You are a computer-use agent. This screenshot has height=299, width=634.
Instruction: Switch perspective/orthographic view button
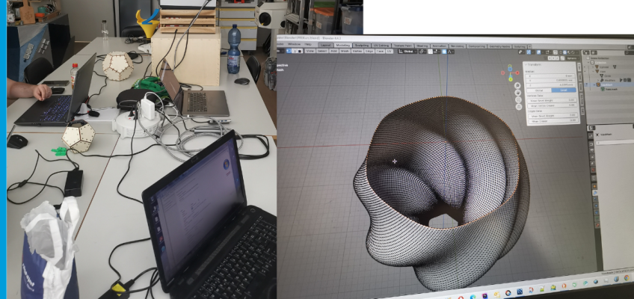coord(519,107)
